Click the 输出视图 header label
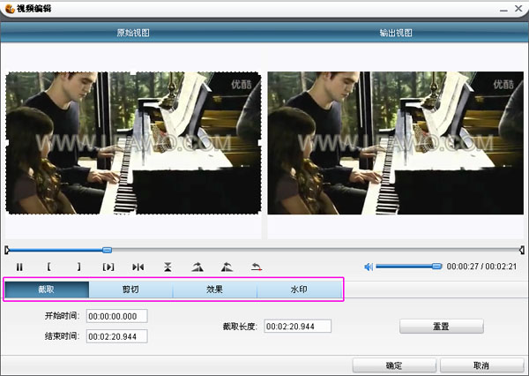The width and height of the screenshot is (529, 376). (x=396, y=33)
